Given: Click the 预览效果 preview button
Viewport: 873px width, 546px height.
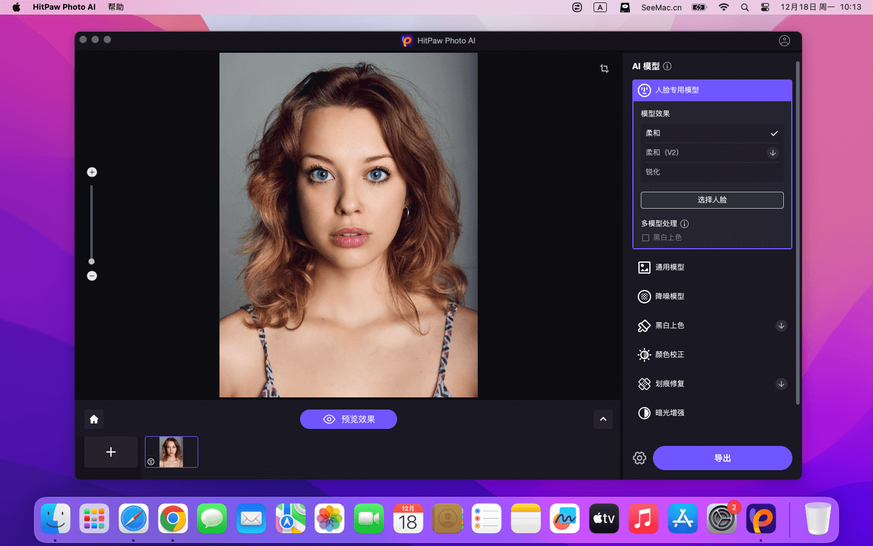Looking at the screenshot, I should 349,419.
